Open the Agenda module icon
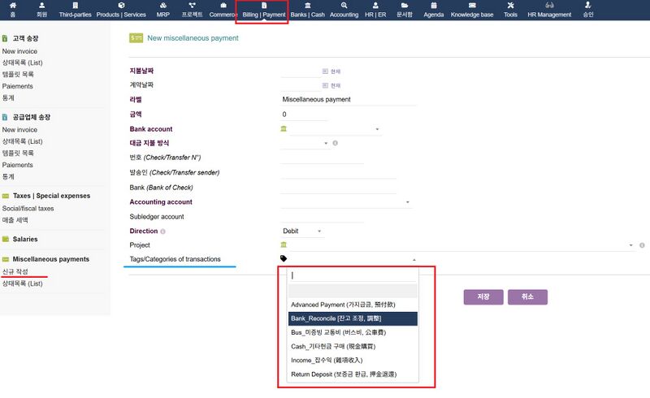650x398 pixels. (x=434, y=6)
